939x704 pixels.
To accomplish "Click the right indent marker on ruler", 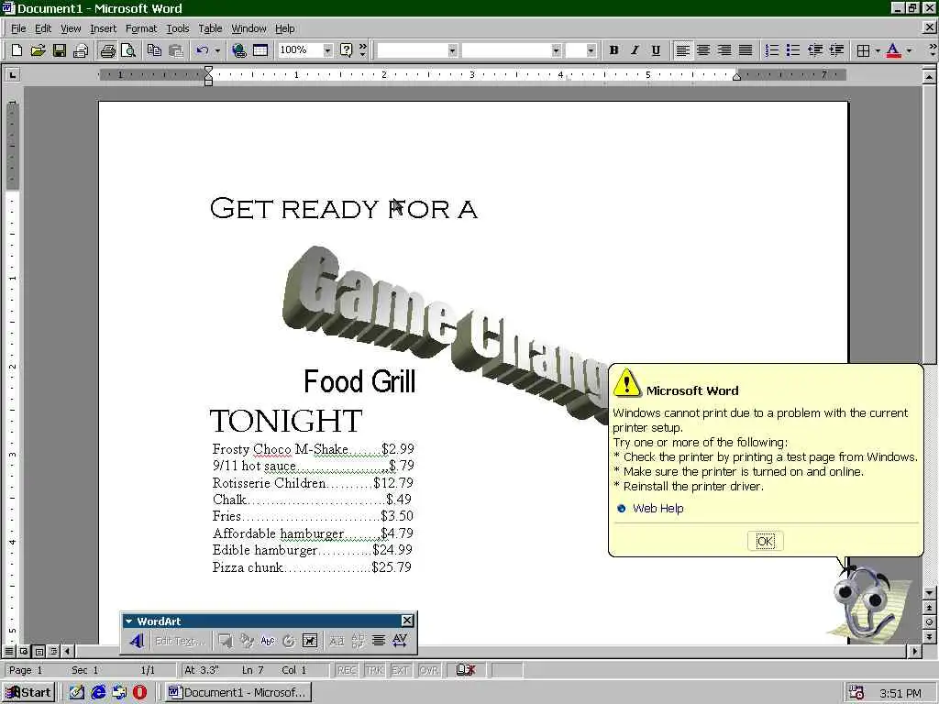I will tap(736, 77).
